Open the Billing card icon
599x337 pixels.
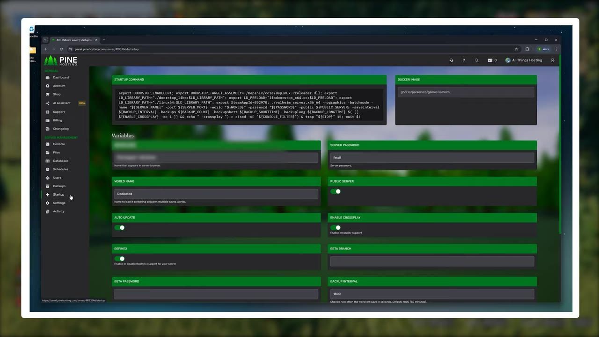click(48, 120)
